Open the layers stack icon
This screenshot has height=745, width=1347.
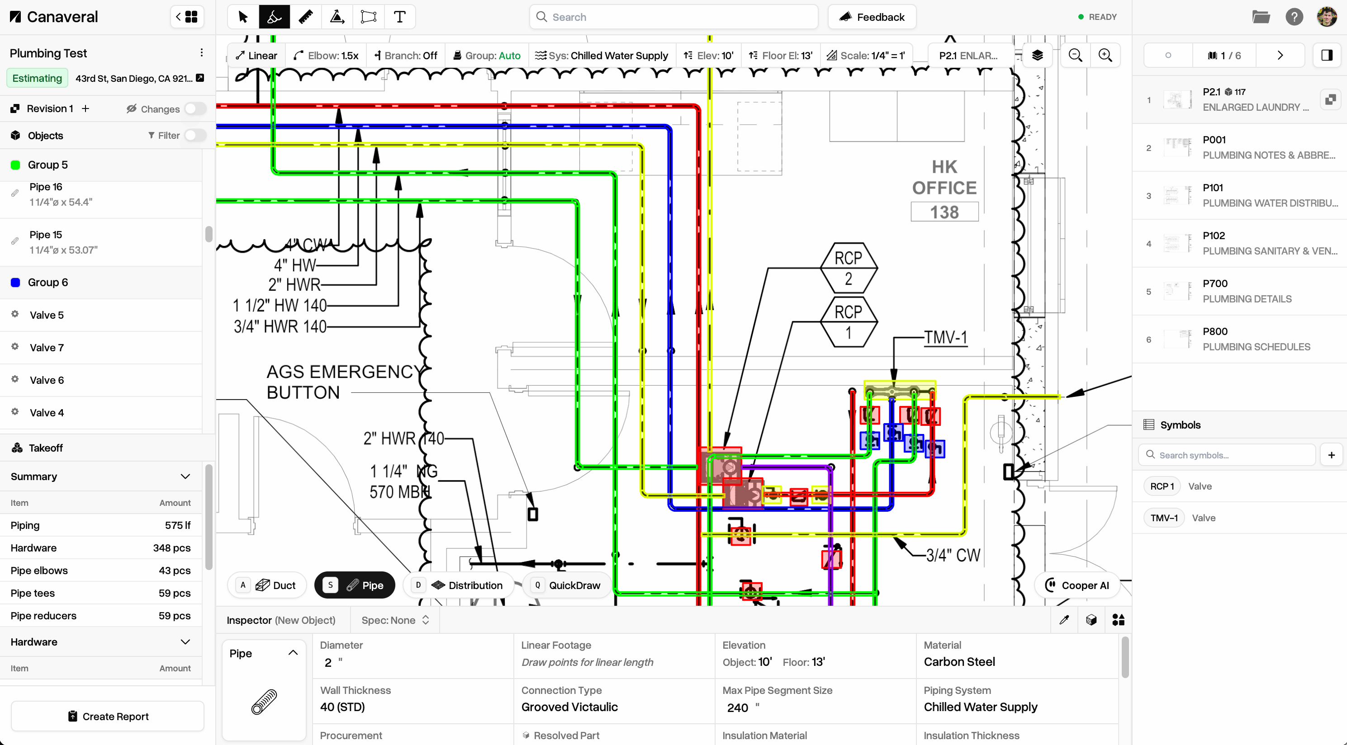point(1038,55)
